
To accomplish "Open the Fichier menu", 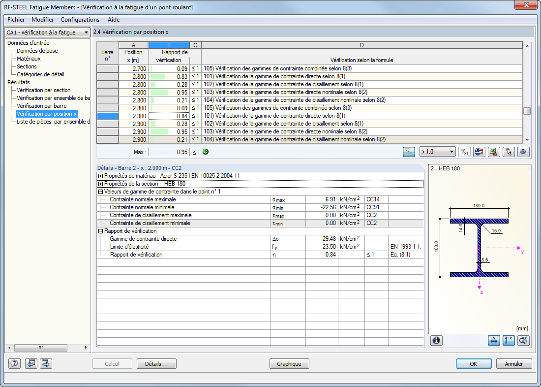I will click(16, 20).
